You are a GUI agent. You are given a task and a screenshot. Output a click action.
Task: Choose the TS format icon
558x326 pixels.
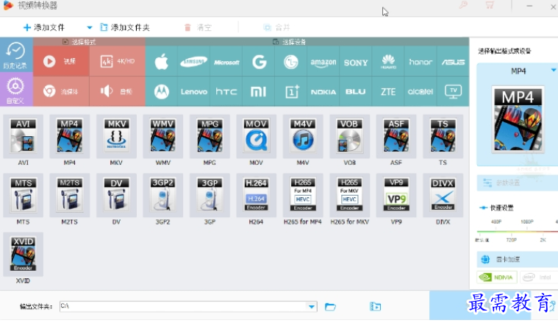point(443,136)
